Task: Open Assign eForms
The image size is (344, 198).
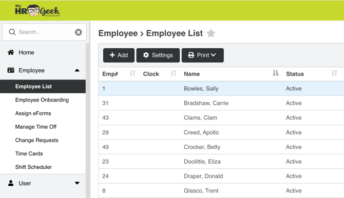Action: 33,113
